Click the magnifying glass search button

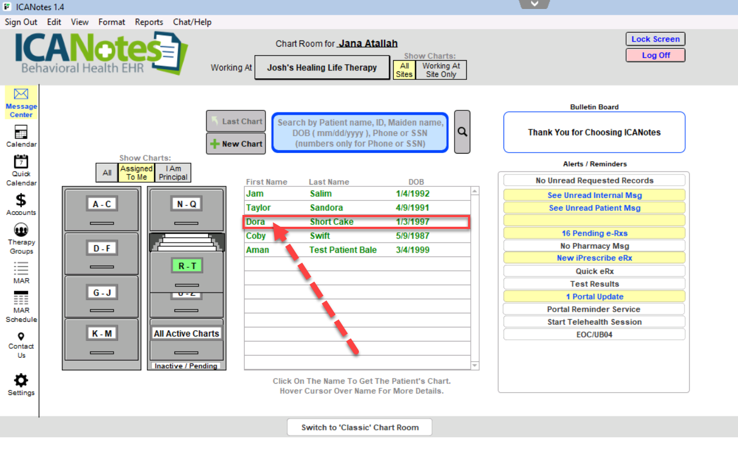[462, 132]
